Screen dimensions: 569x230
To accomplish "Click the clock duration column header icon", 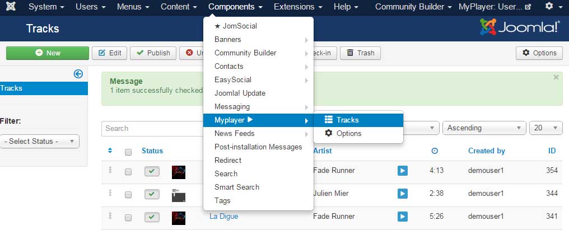I will pyautogui.click(x=435, y=151).
